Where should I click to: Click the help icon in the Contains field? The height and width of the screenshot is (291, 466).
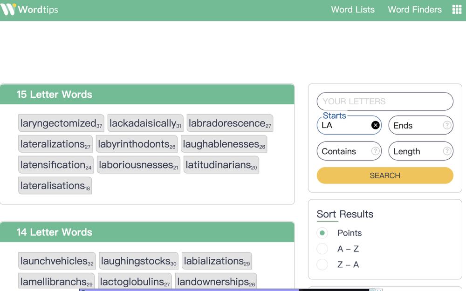(375, 151)
